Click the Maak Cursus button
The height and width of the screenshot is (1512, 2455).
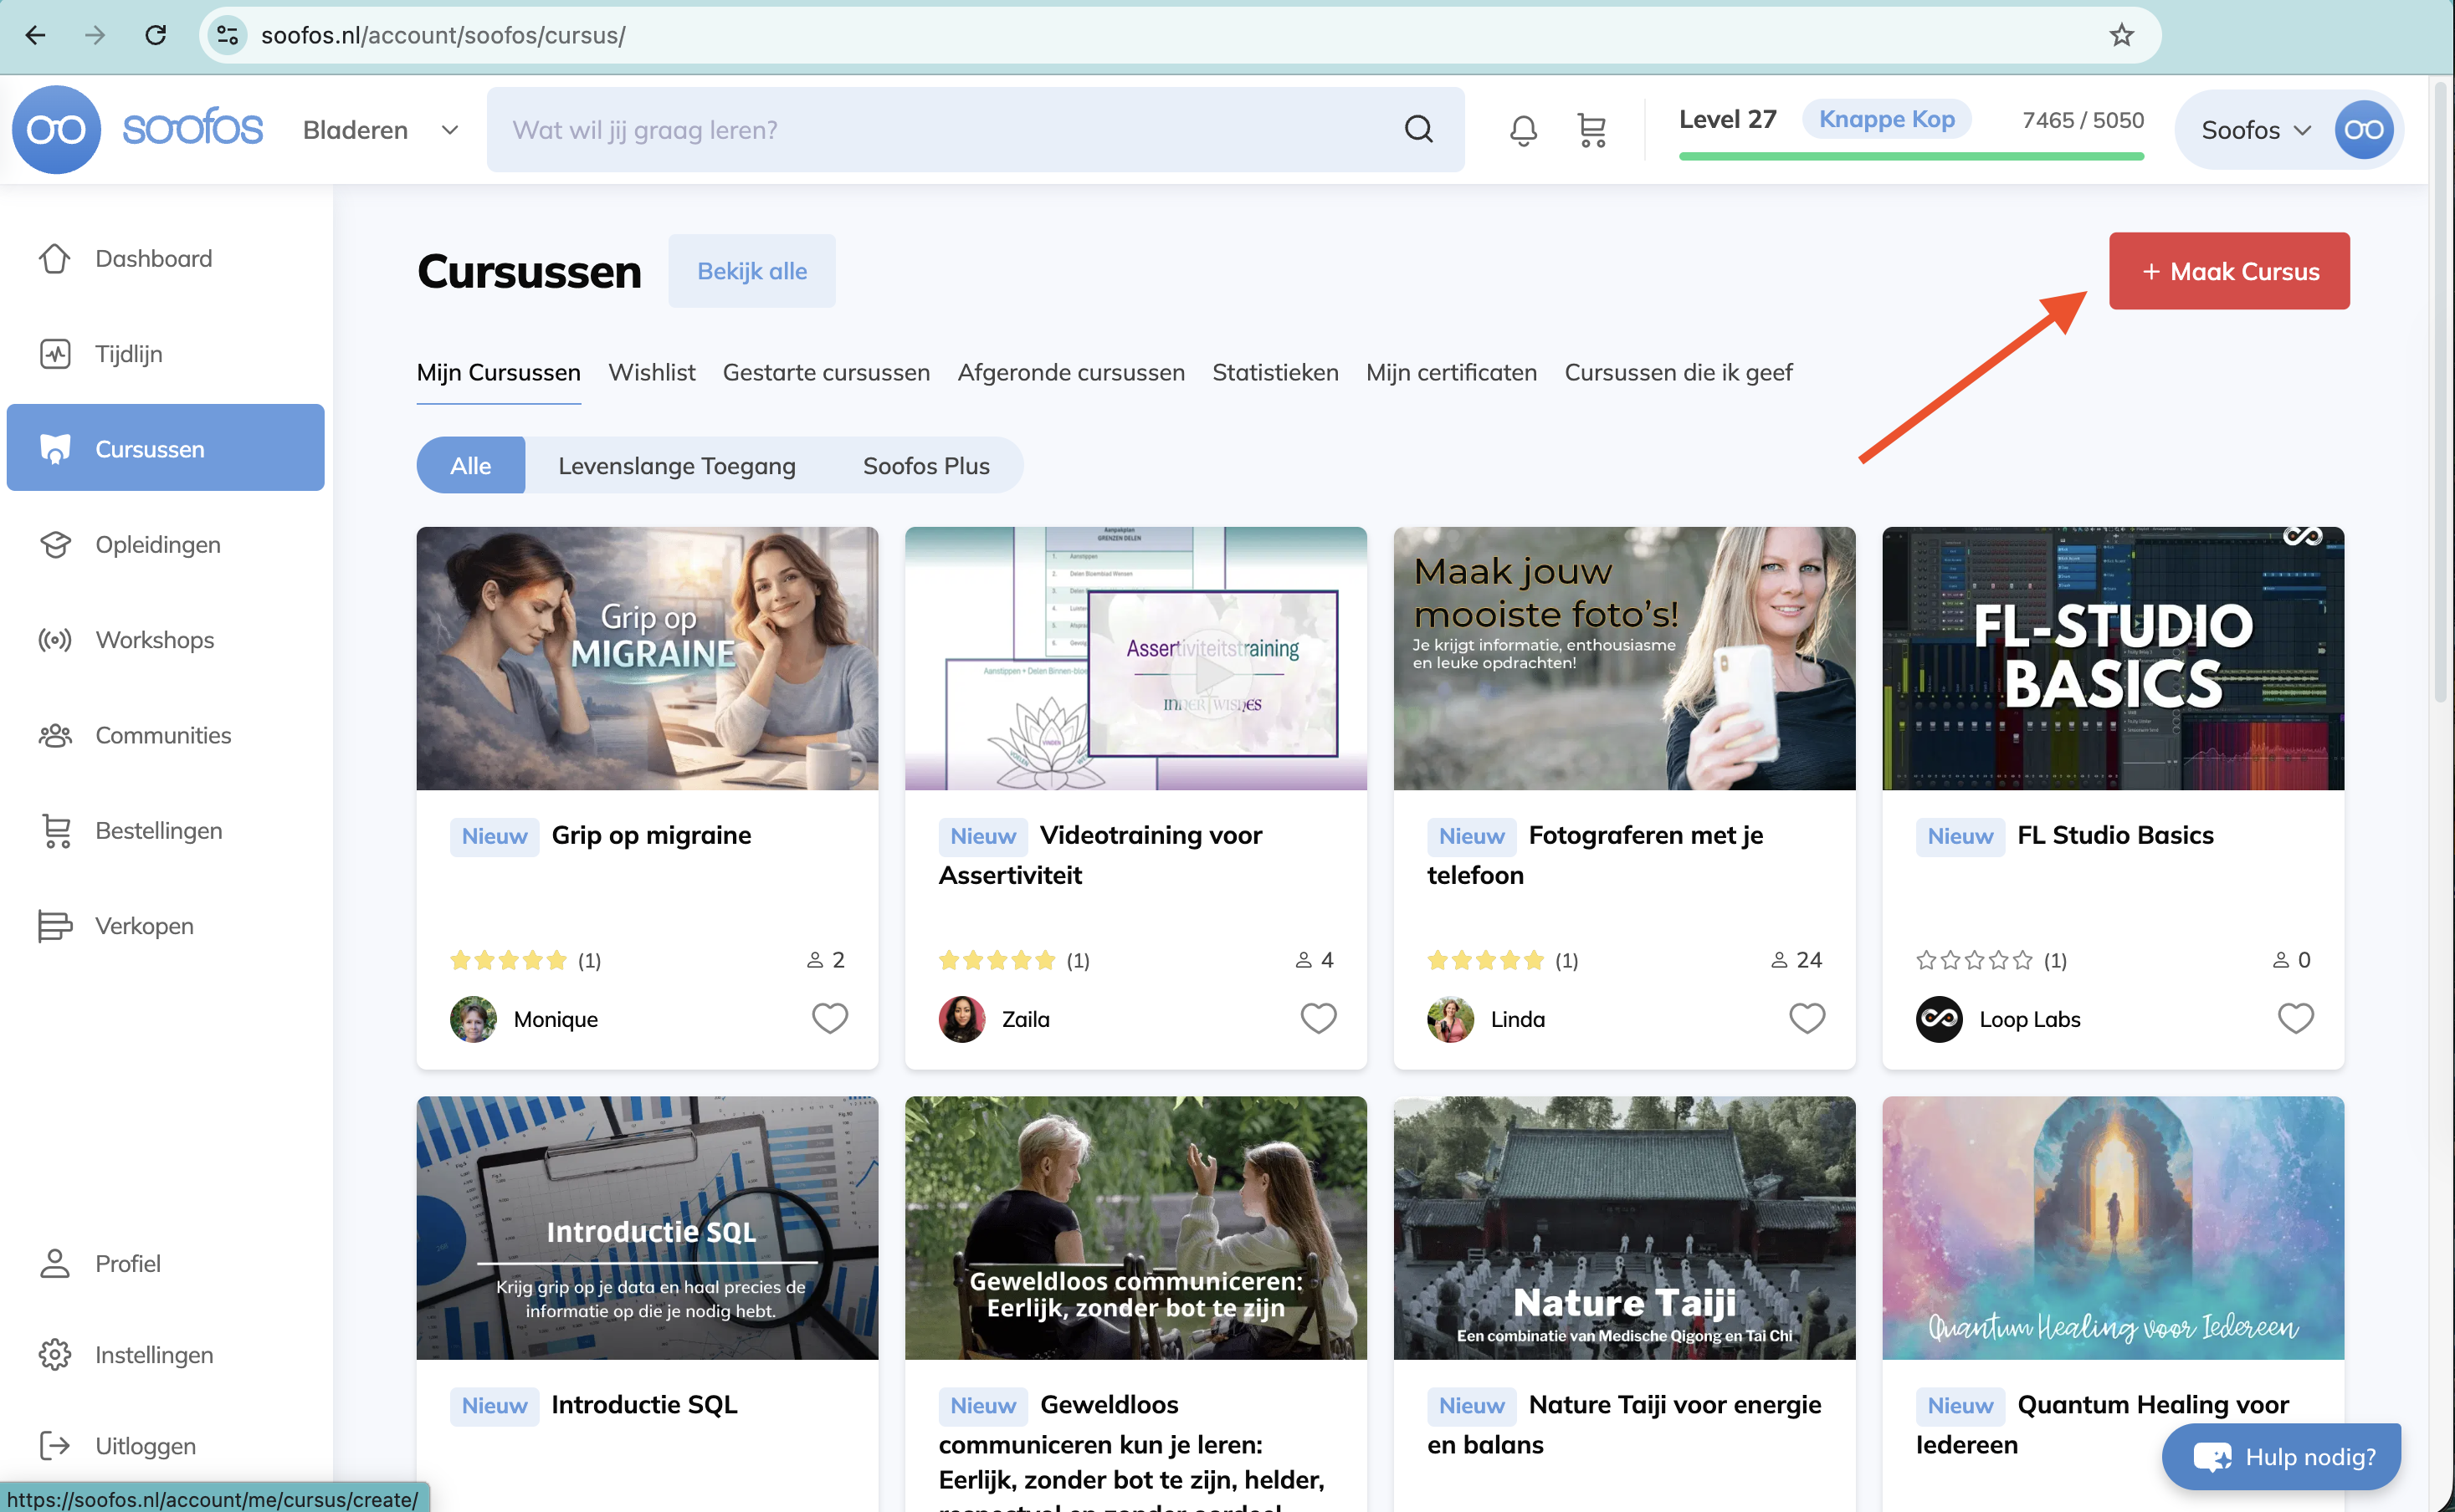pos(2228,271)
